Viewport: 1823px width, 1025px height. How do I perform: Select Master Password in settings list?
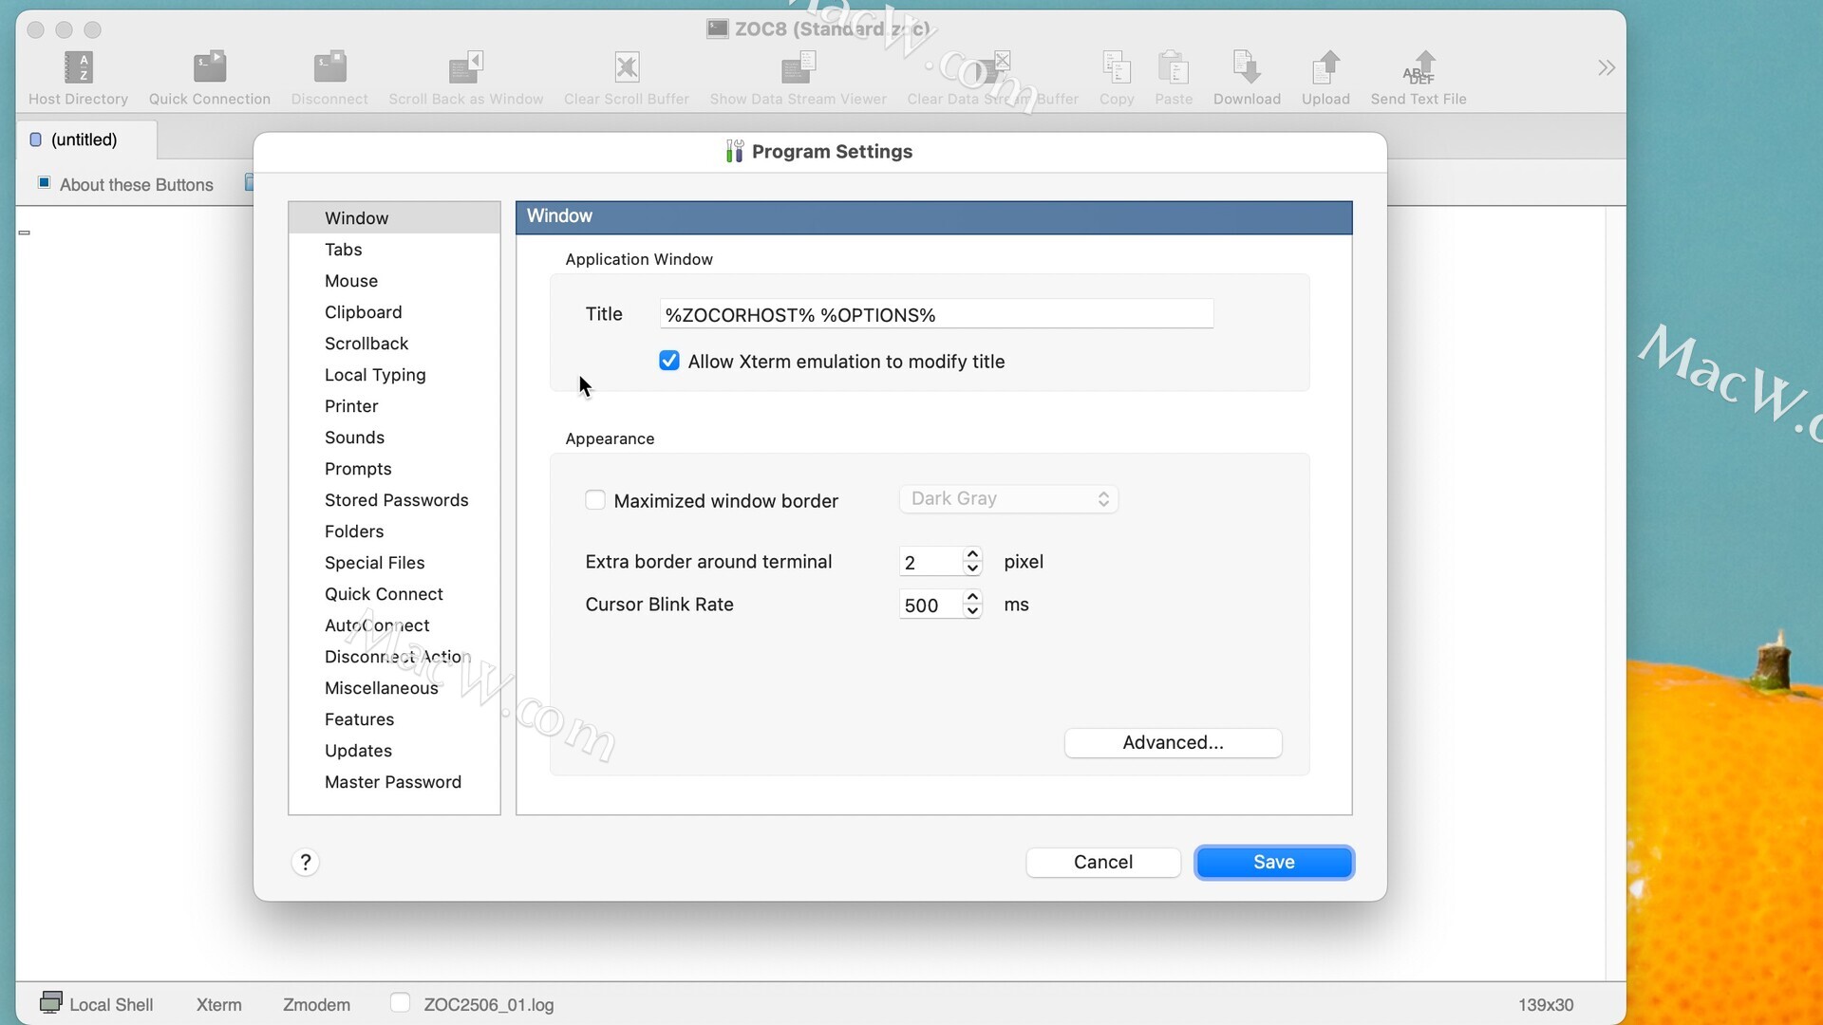point(394,781)
